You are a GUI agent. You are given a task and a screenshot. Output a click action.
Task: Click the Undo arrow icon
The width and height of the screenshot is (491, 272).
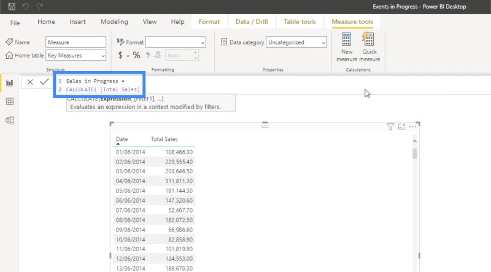point(26,6)
